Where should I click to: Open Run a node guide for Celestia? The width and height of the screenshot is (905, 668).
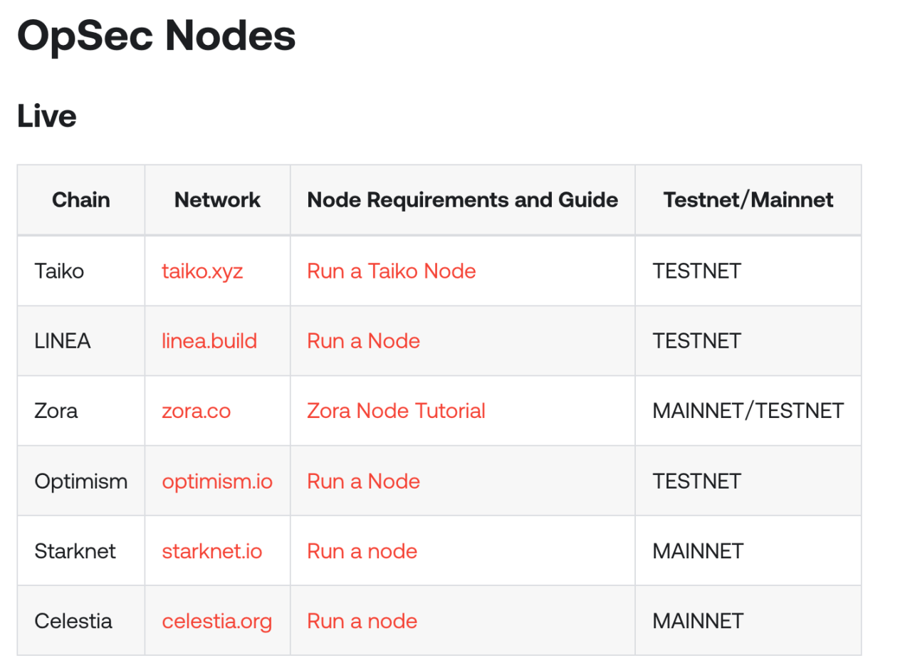(362, 621)
